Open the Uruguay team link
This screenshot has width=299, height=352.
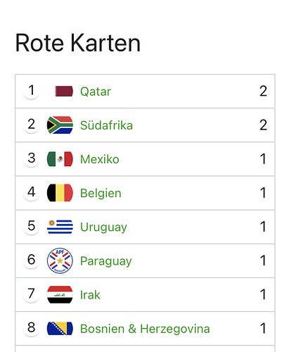tap(103, 227)
